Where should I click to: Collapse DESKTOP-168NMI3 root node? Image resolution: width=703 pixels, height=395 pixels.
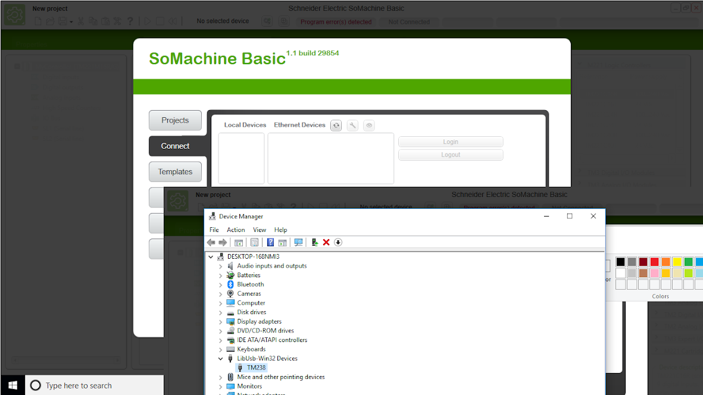point(211,256)
